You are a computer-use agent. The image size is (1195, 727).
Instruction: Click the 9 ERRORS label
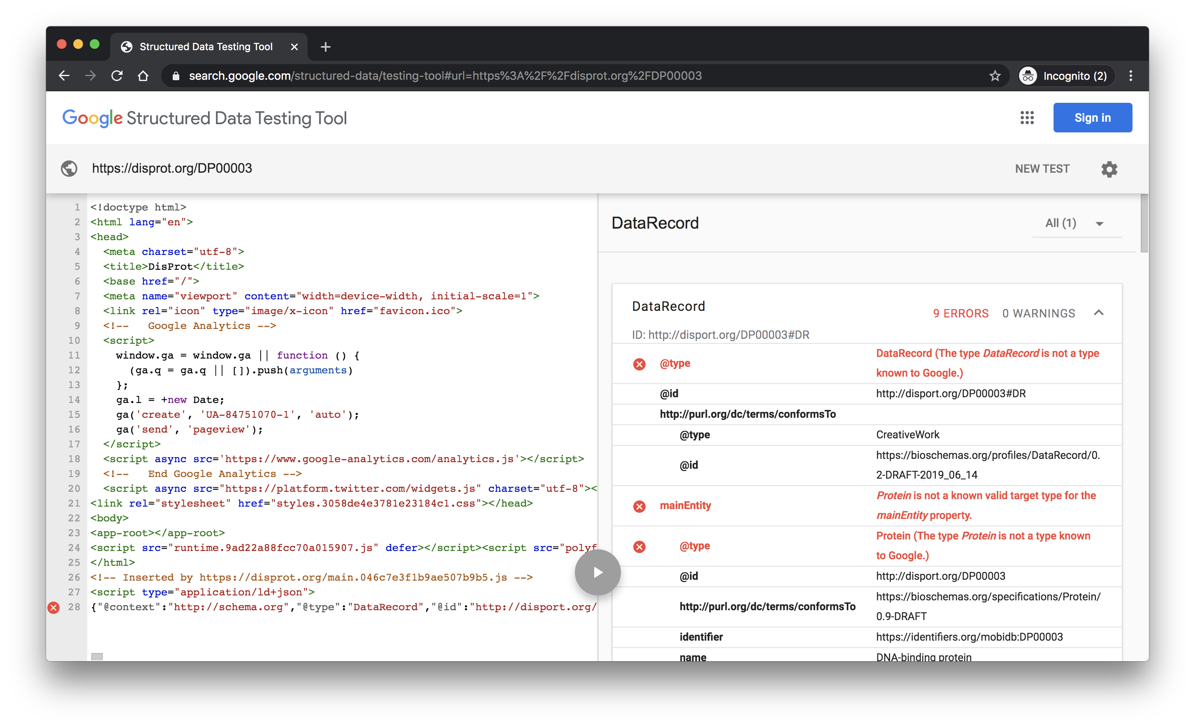click(x=960, y=313)
